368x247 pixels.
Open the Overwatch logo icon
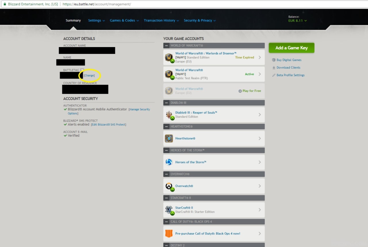pyautogui.click(x=169, y=186)
